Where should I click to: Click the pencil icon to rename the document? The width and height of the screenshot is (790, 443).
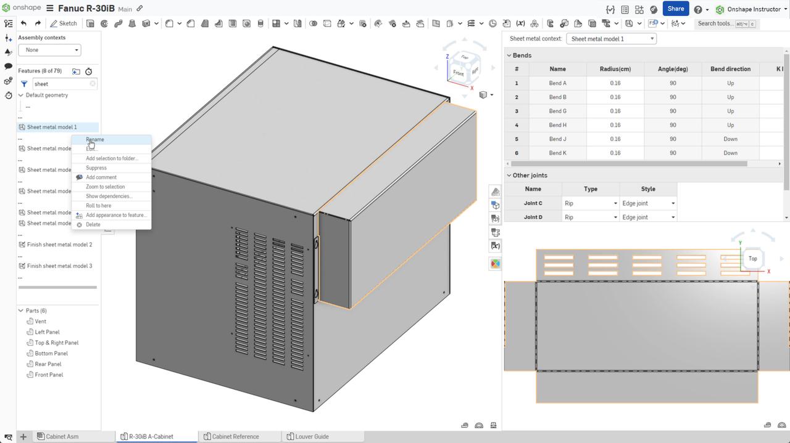[138, 9]
